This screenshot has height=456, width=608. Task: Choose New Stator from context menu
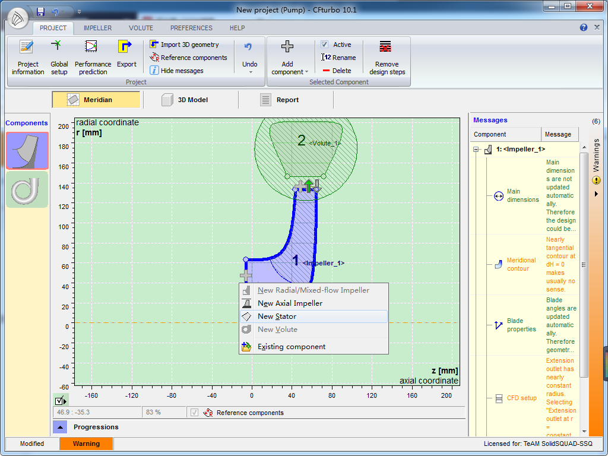point(313,316)
